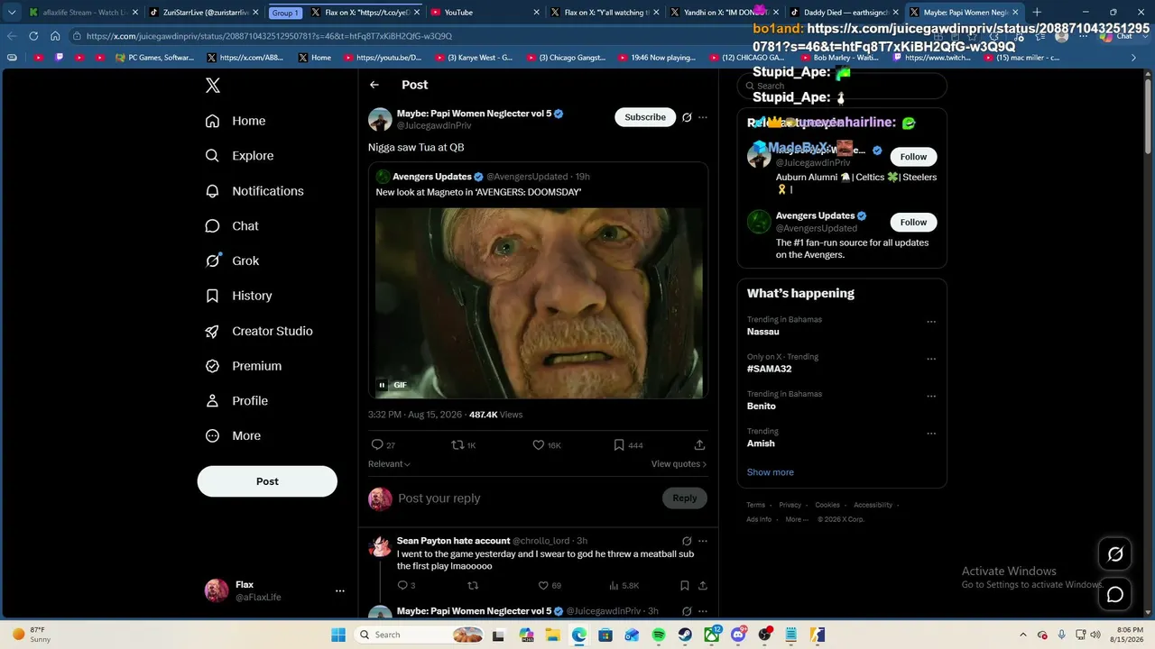This screenshot has height=649, width=1155.
Task: Open View quotes link
Action: (679, 464)
